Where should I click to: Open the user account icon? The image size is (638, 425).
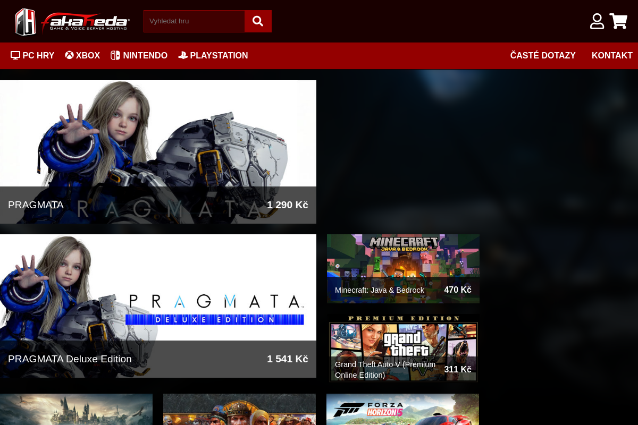click(597, 21)
